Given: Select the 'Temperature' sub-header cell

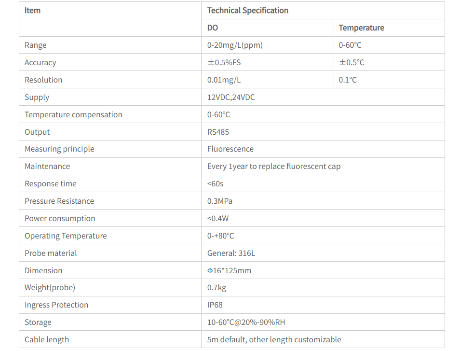Looking at the screenshot, I should coord(361,28).
